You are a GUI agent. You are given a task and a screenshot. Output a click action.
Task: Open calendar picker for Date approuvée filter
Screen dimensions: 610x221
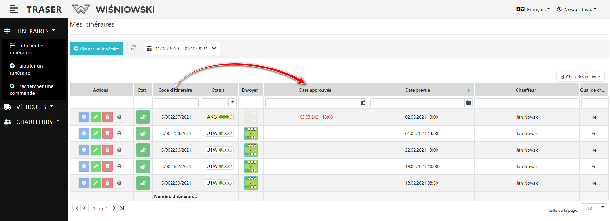coord(363,103)
